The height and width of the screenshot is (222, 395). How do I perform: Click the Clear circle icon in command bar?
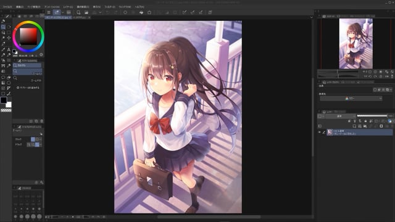(x=125, y=12)
